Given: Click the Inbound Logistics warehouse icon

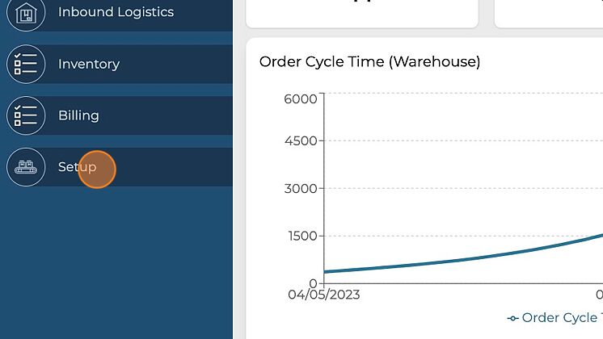Looking at the screenshot, I should [x=26, y=13].
